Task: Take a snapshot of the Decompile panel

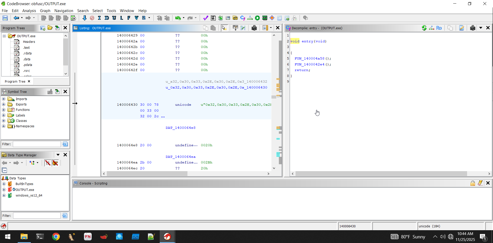Action: click(472, 28)
